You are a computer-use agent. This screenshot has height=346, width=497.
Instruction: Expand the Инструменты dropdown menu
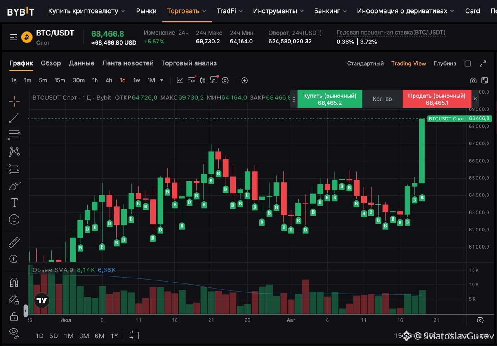(x=278, y=11)
